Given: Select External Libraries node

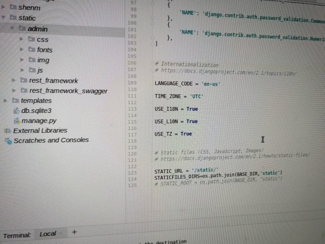Looking at the screenshot, I should point(40,130).
